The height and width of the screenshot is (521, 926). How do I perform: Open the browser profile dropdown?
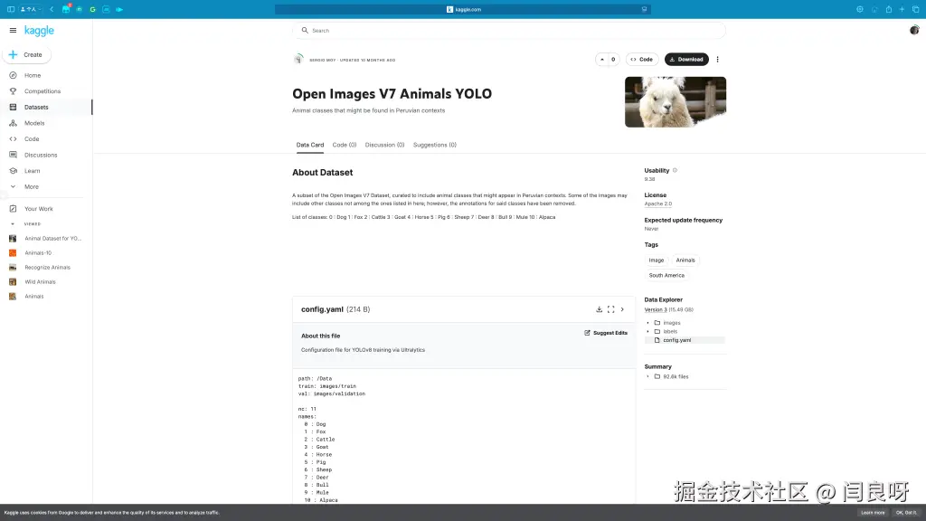pyautogui.click(x=31, y=9)
